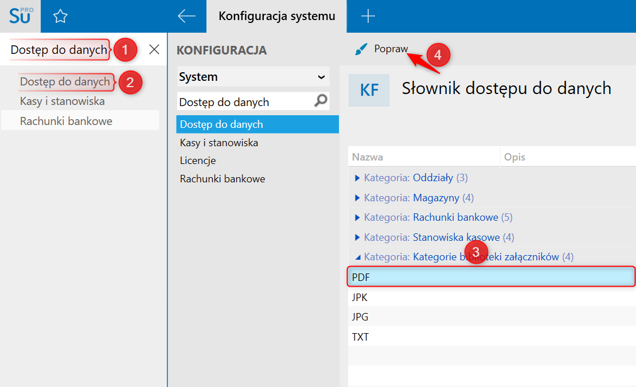Click the KONFIGURACJA panel heading
636x387 pixels.
pos(221,50)
